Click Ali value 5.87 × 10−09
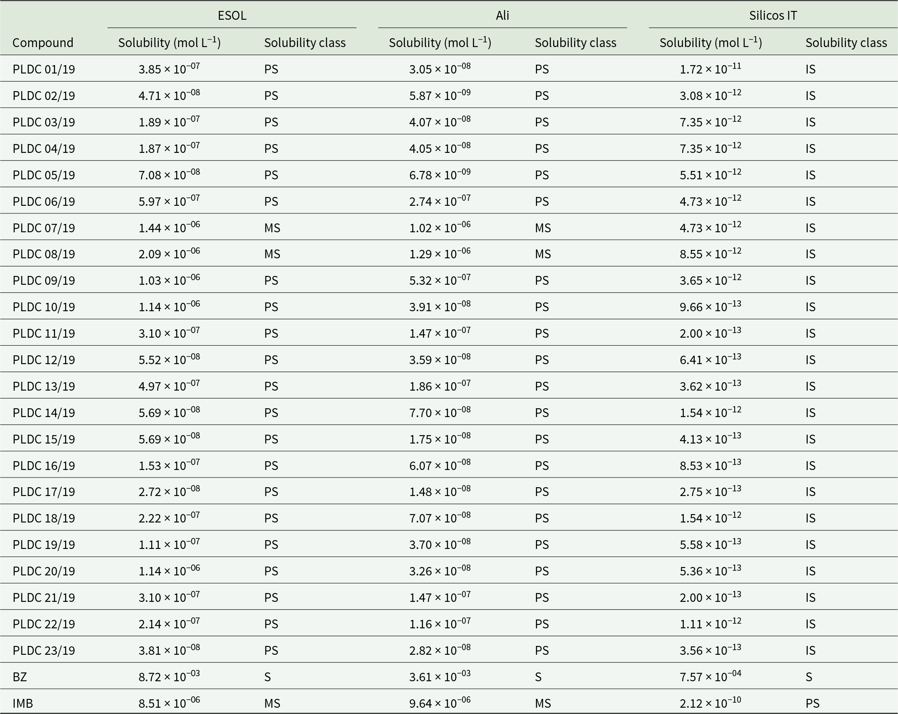The width and height of the screenshot is (898, 714). pos(440,94)
